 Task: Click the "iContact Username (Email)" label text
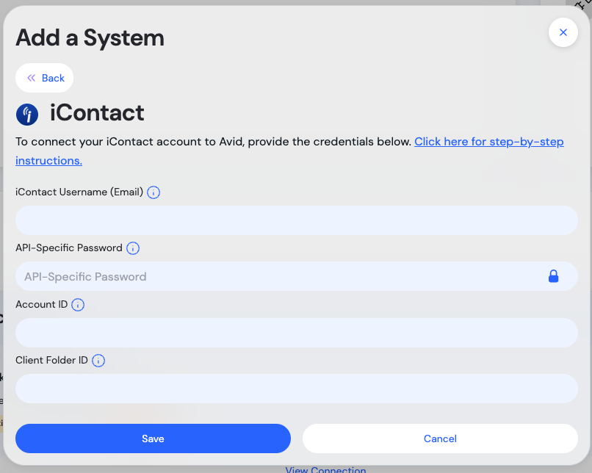pos(79,192)
